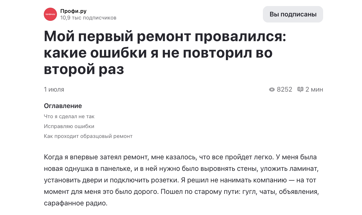Click the phrase "сарафанное радио" in the text
The image size is (362, 215).
[76, 203]
